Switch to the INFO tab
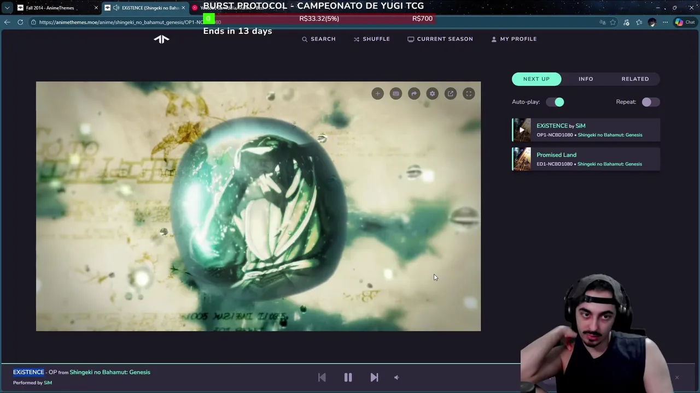Screen dimensions: 700x393 586,79
